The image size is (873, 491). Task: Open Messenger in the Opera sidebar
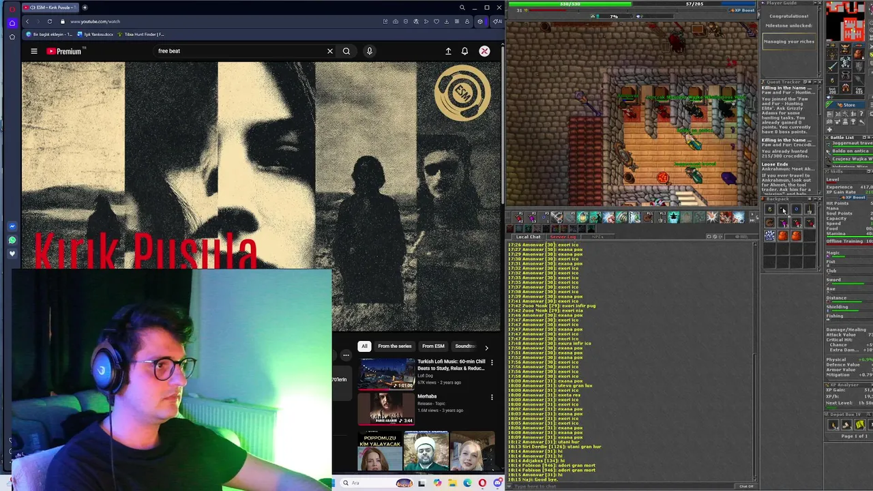pyautogui.click(x=12, y=226)
